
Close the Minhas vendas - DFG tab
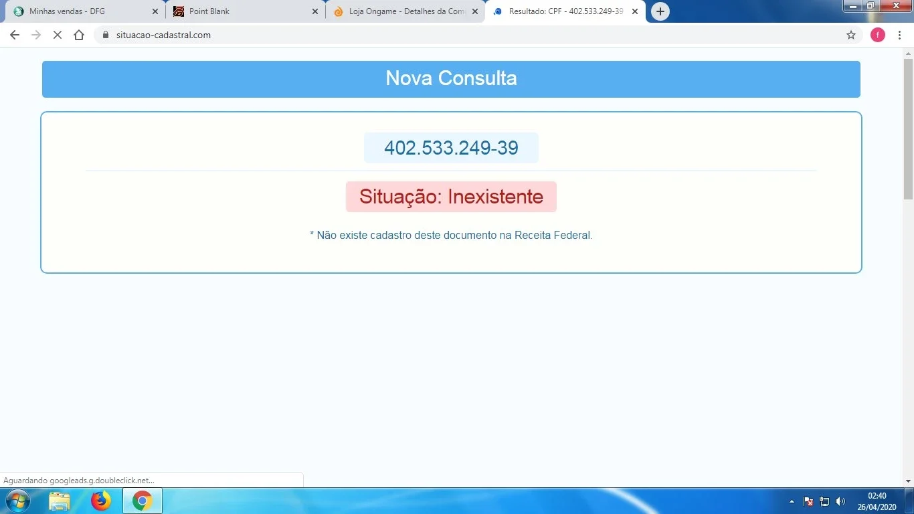pyautogui.click(x=155, y=11)
